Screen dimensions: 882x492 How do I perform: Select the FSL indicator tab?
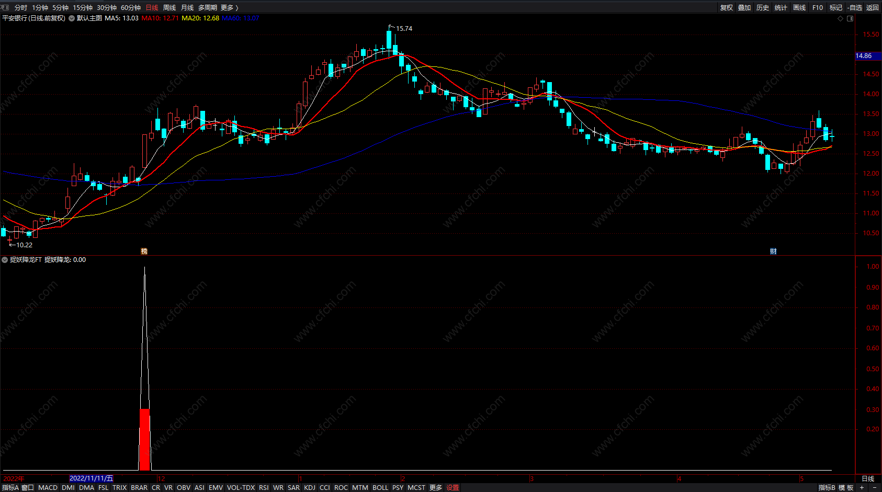tap(104, 488)
